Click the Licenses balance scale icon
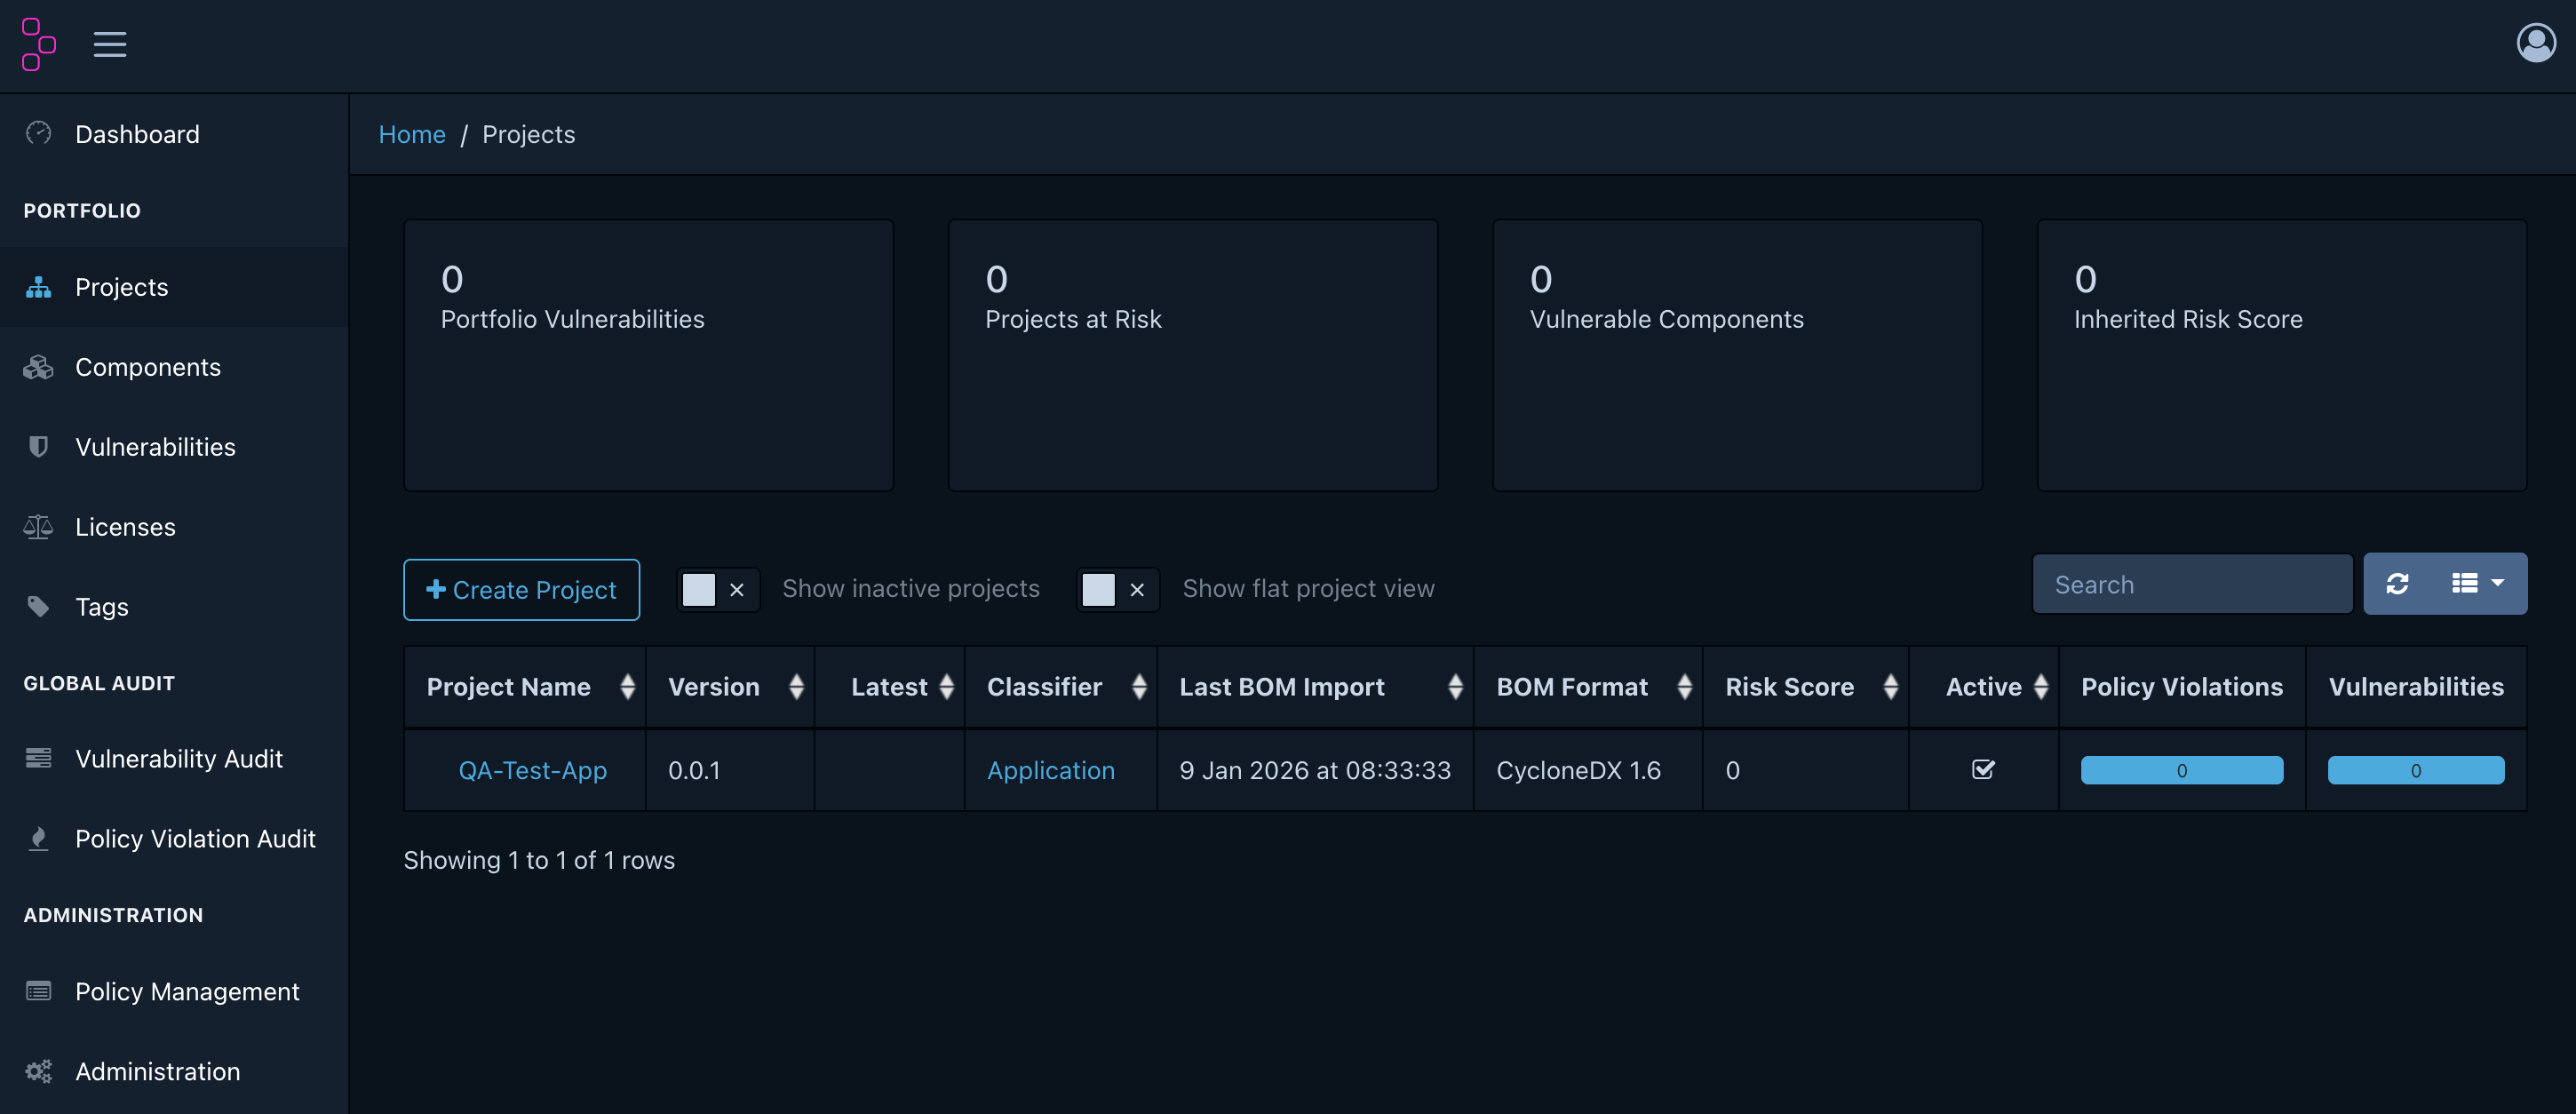Image resolution: width=2576 pixels, height=1114 pixels. point(38,527)
